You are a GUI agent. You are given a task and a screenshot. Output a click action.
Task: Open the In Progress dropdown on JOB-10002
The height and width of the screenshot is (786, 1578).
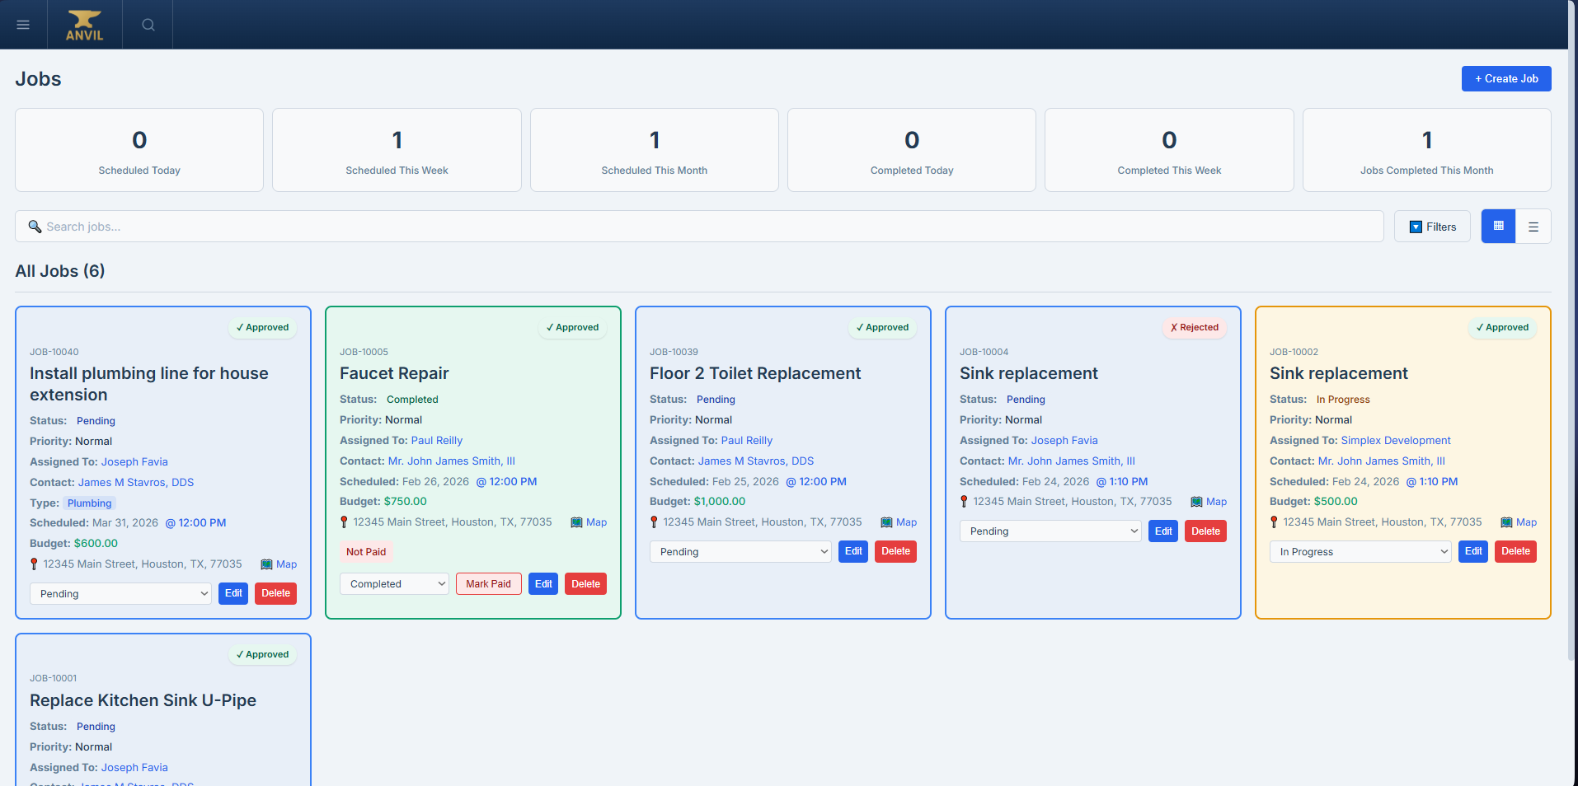[x=1360, y=551]
